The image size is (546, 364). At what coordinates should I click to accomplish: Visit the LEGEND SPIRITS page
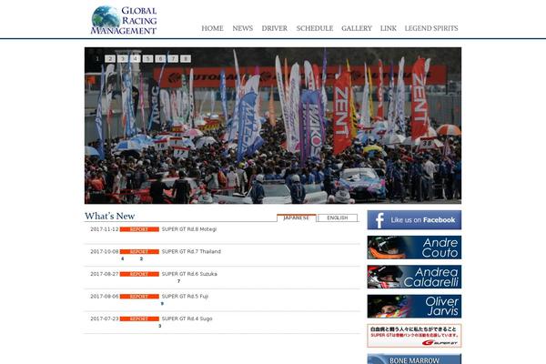click(431, 28)
